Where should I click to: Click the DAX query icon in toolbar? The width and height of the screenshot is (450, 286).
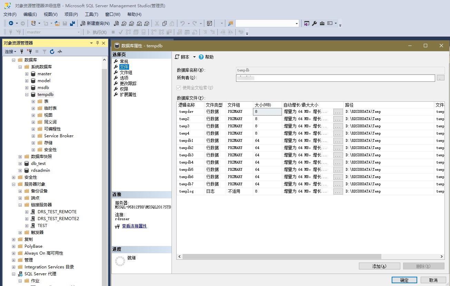pos(146,23)
